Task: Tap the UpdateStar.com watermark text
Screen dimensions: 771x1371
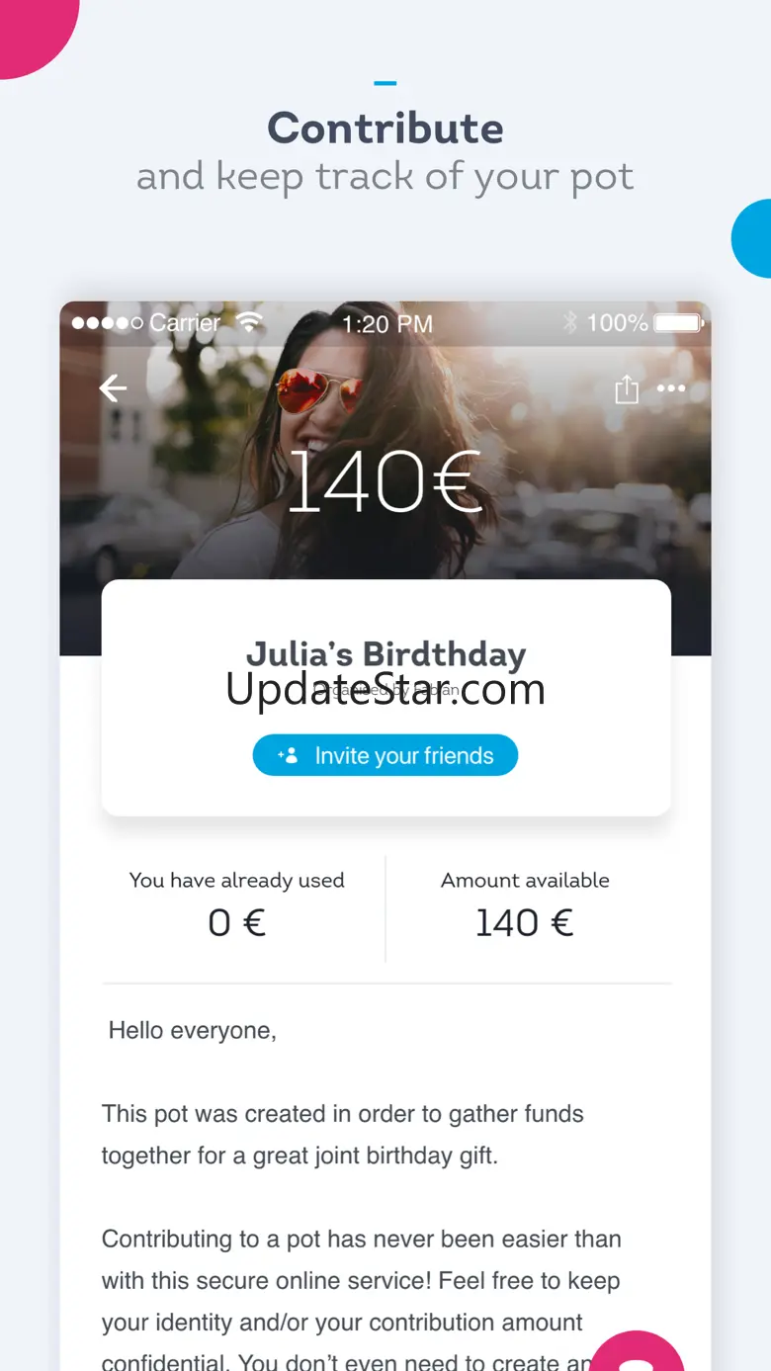Action: pos(385,690)
